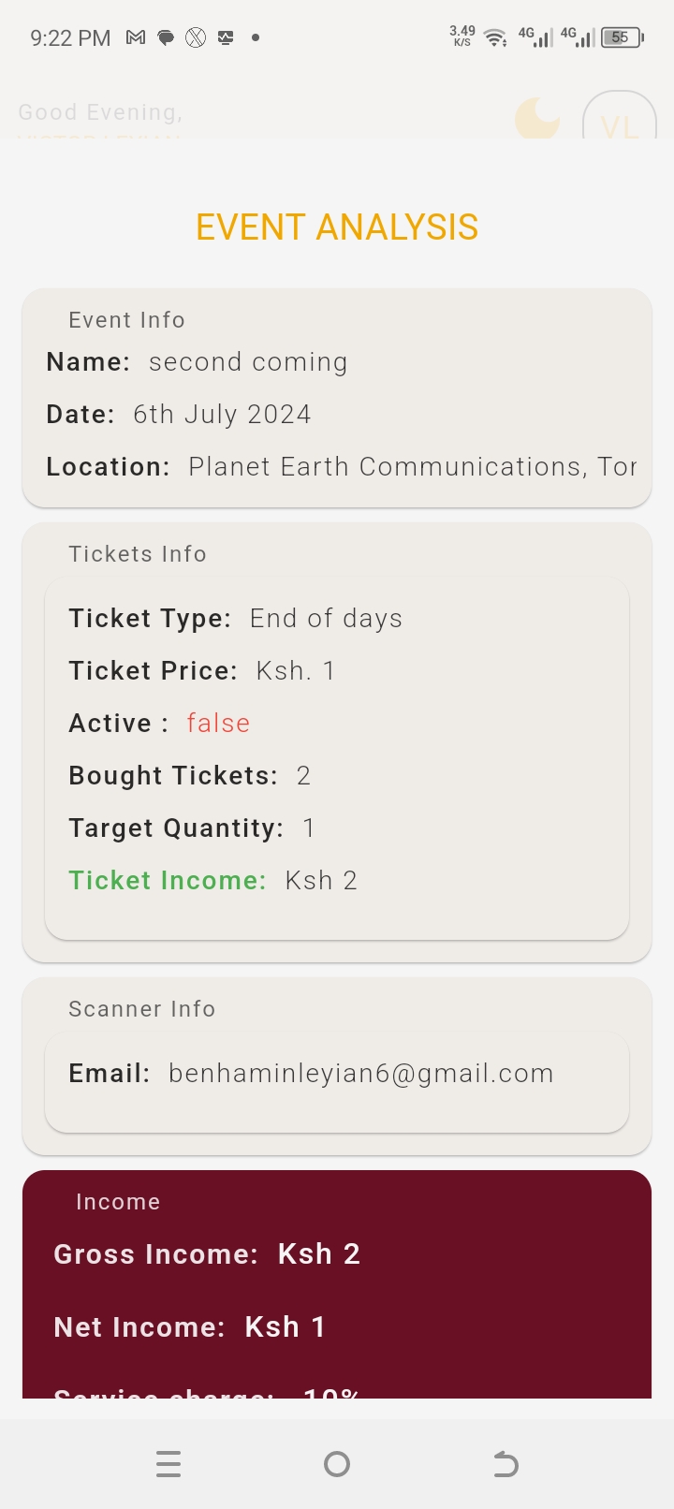Tap the Wi-Fi status icon
Image resolution: width=674 pixels, height=1509 pixels.
[x=495, y=38]
